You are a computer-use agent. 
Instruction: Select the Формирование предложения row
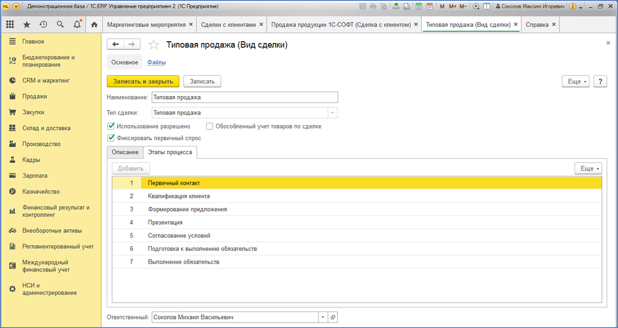(x=357, y=209)
